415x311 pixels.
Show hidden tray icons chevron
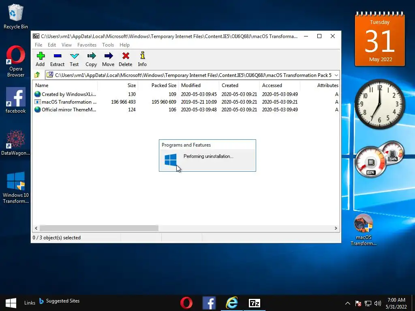point(348,303)
